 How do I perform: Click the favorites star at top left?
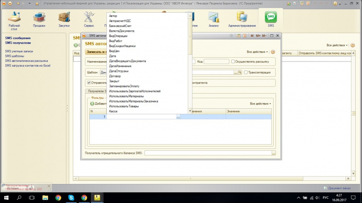pyautogui.click(x=37, y=4)
